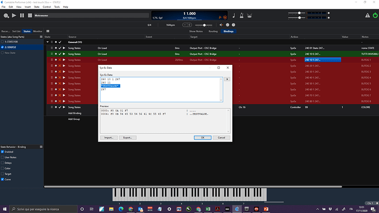Click the Import... button
This screenshot has height=213, width=379.
click(109, 138)
